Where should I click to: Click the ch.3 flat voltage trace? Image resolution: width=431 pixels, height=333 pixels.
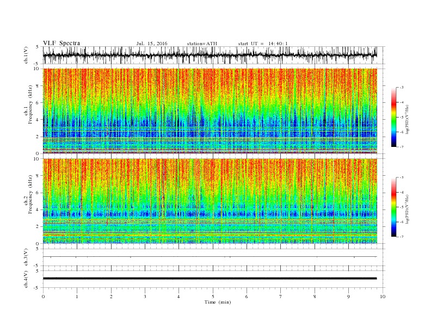[210, 257]
